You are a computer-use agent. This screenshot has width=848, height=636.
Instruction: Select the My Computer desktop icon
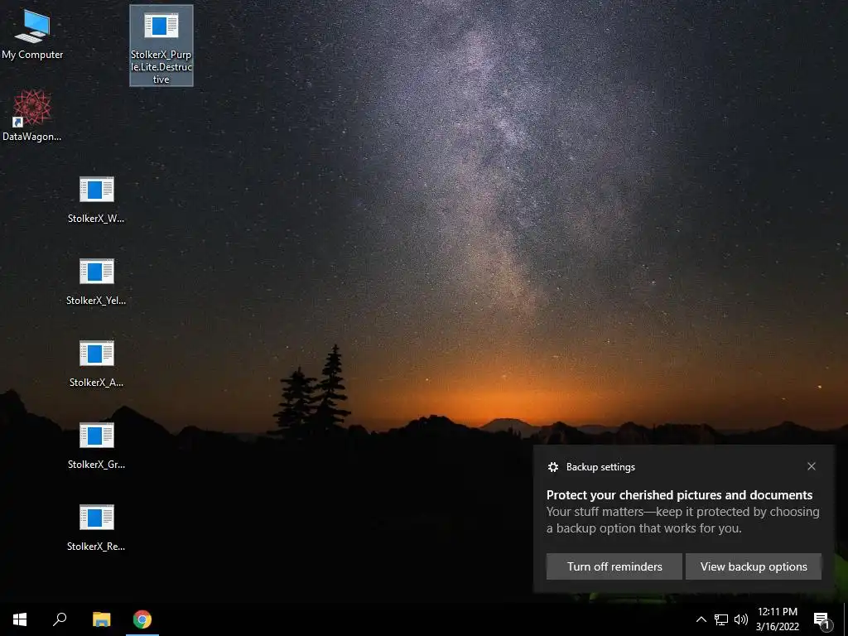32,35
